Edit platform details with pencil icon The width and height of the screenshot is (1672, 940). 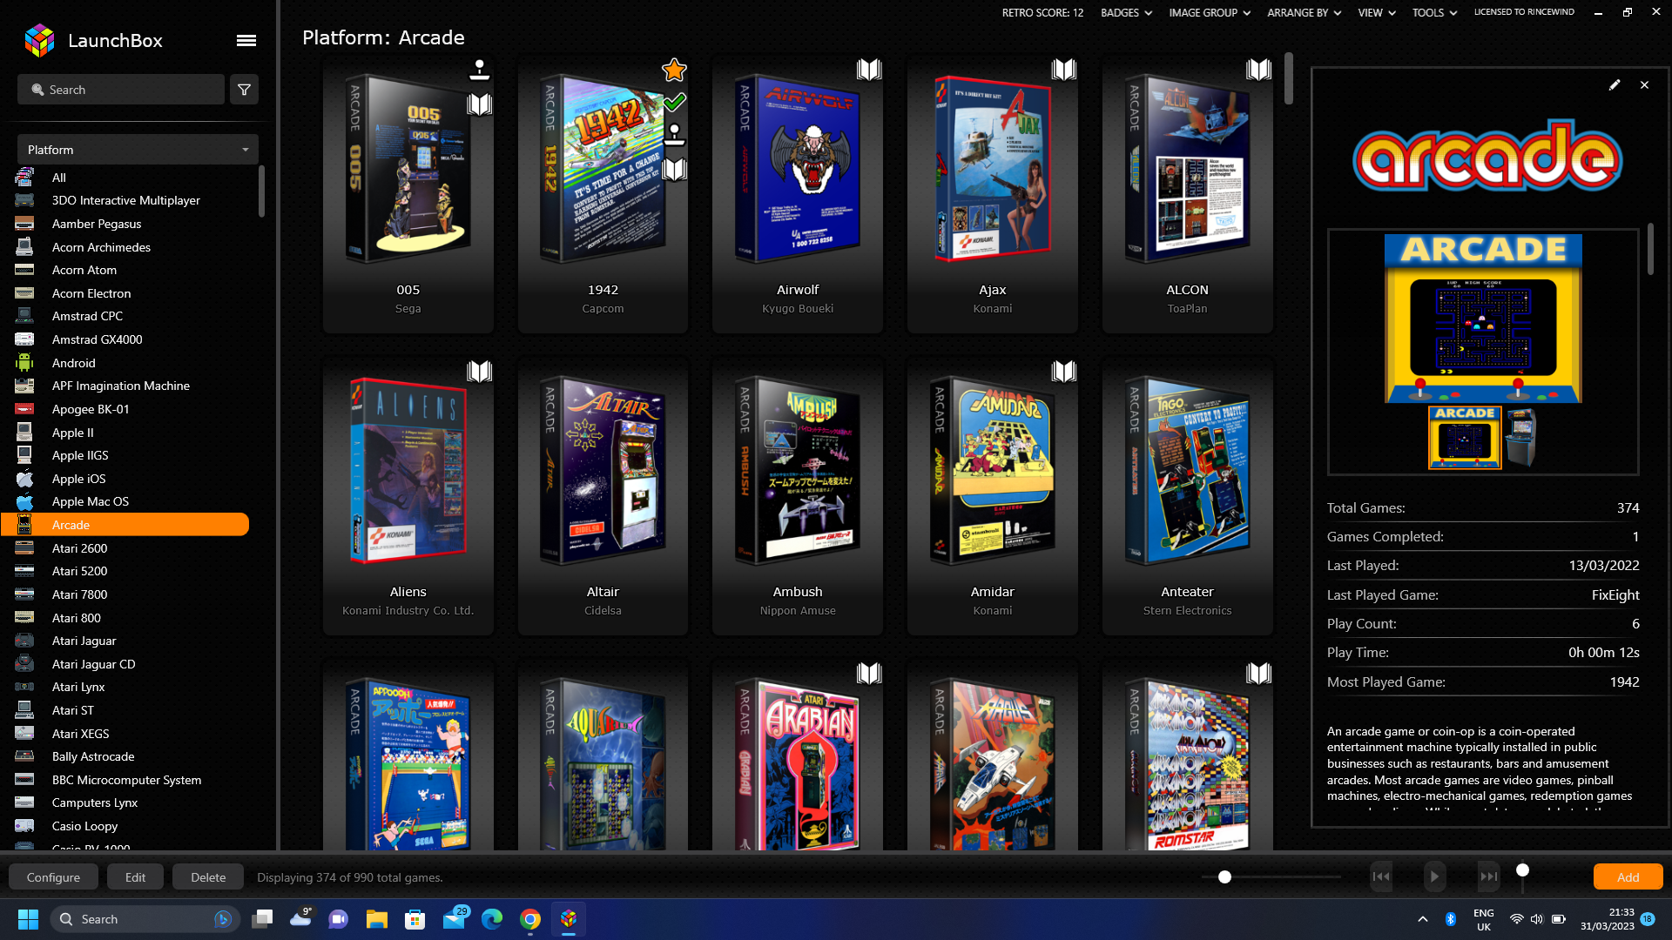point(1615,84)
